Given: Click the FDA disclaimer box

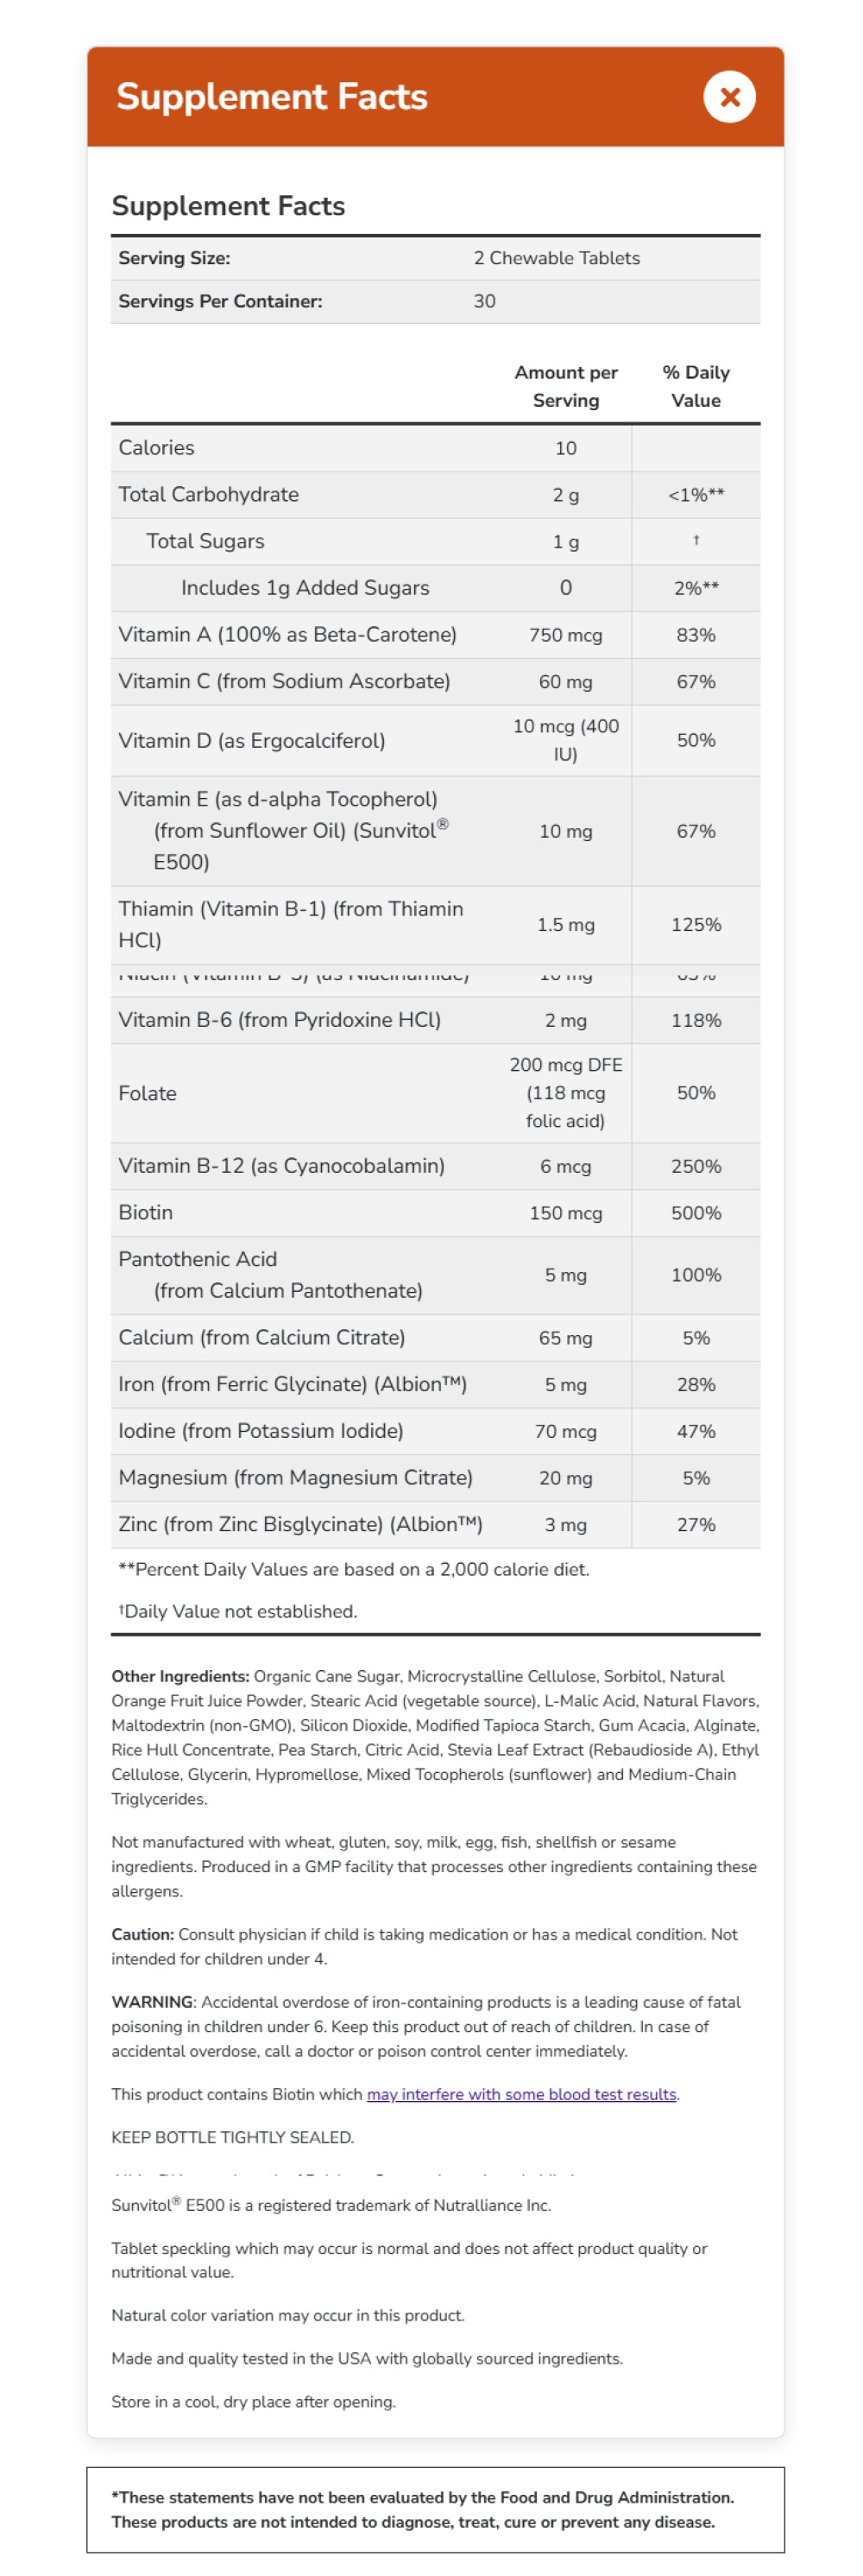Looking at the screenshot, I should click(x=434, y=2509).
